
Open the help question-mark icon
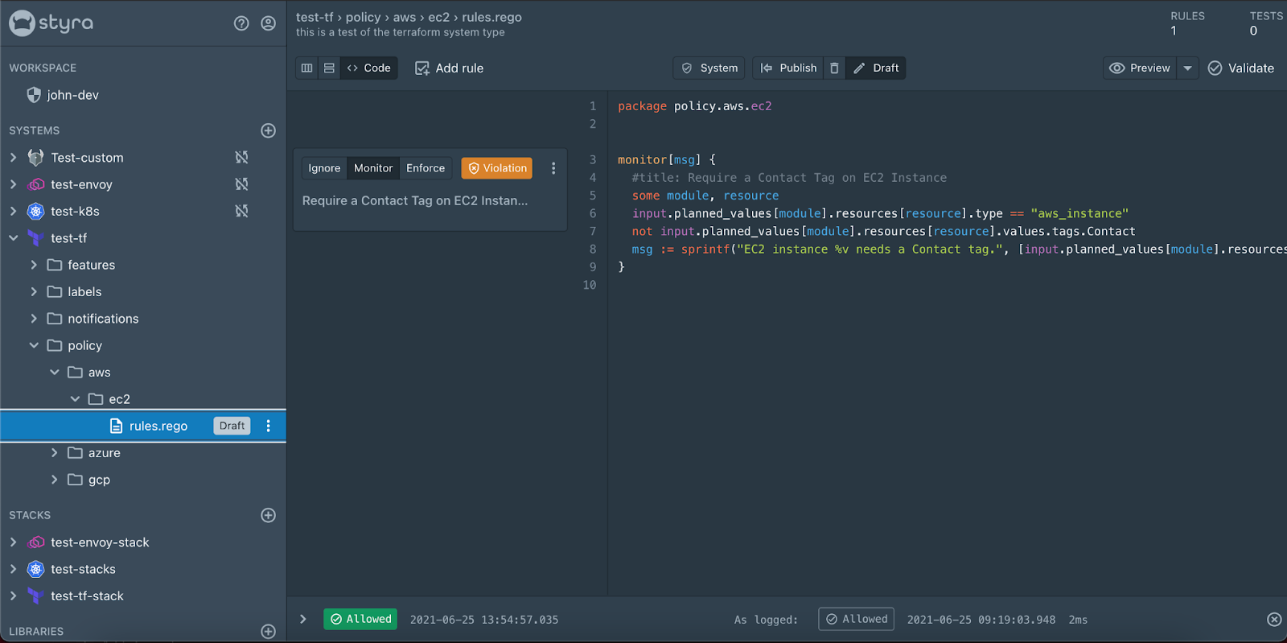pyautogui.click(x=241, y=23)
